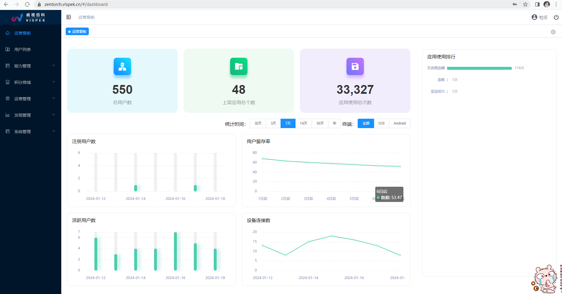Click the icon beside 能力管理
The image size is (562, 294).
8,66
